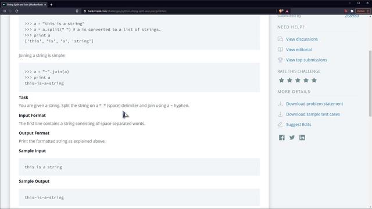372x209 pixels.
Task: Click code line with a.split(" ")
Action: point(92,30)
